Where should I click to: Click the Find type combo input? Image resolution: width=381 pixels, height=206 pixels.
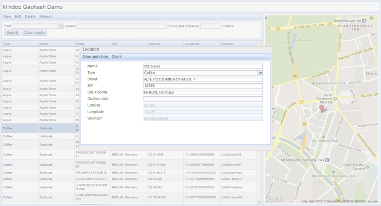(36, 26)
